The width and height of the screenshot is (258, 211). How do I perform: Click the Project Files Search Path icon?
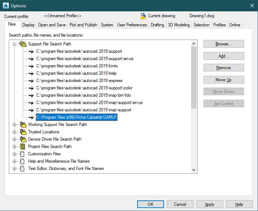(23, 147)
